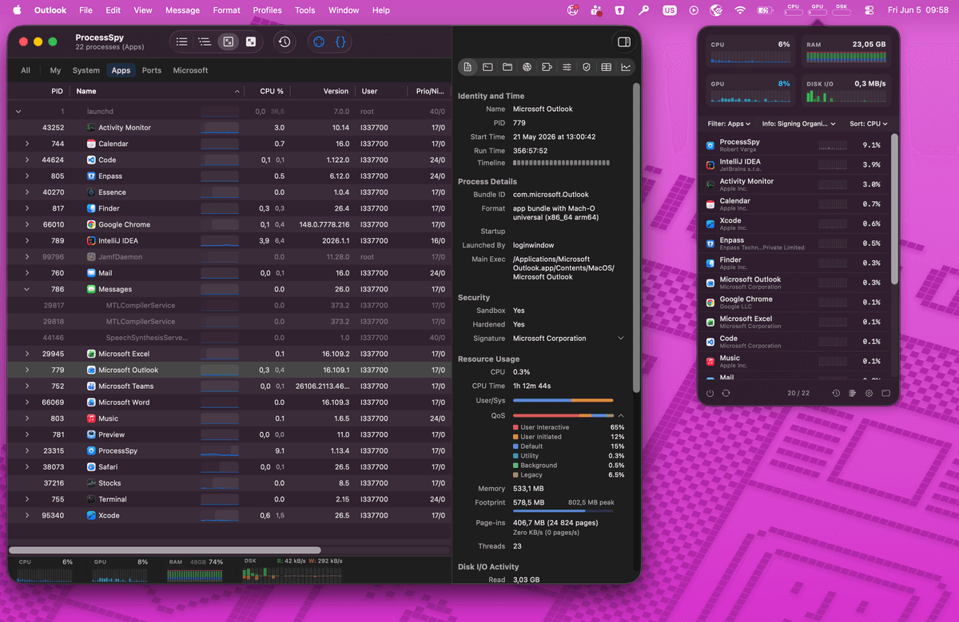The width and height of the screenshot is (959, 622).
Task: Click the horizontal scrollbar under process list
Action: pos(165,550)
